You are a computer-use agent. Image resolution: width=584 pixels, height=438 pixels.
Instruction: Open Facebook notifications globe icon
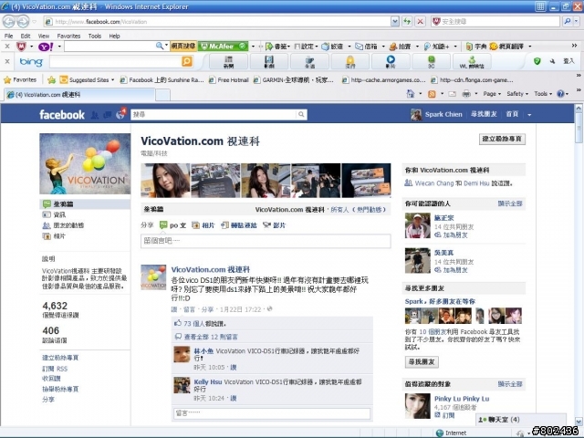120,114
